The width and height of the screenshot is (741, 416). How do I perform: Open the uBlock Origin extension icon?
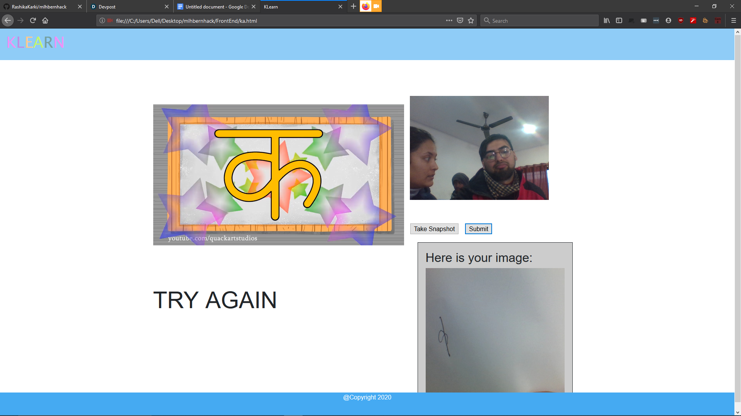[681, 21]
